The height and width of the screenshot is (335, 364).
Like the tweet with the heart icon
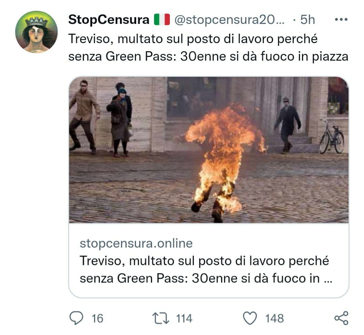(x=250, y=318)
